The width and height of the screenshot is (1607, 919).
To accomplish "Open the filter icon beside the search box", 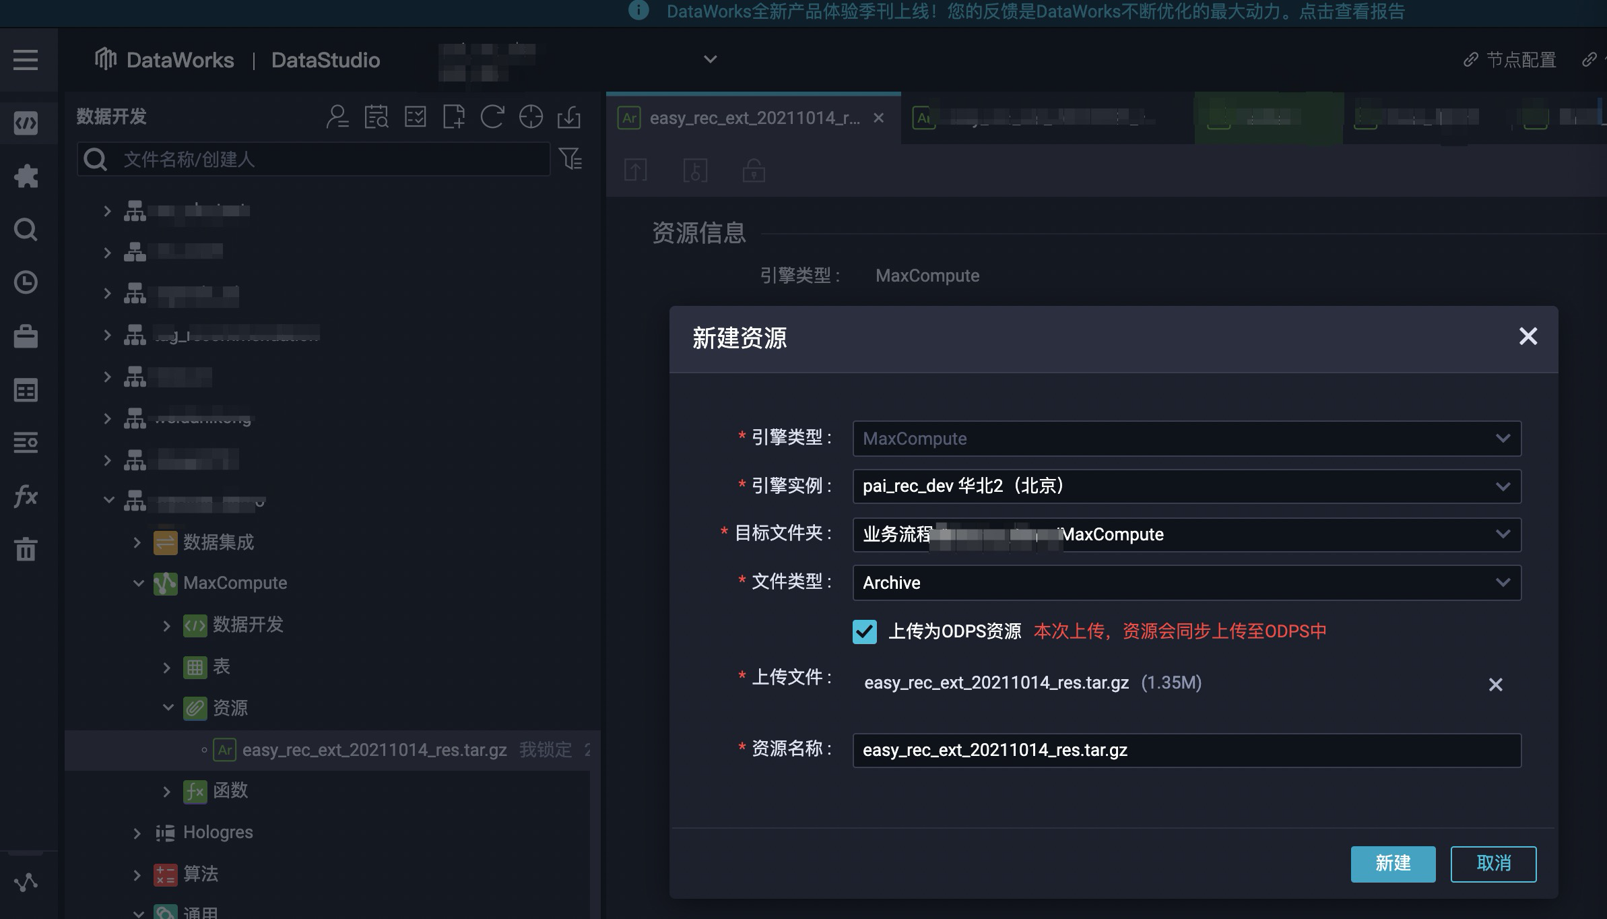I will 570,159.
